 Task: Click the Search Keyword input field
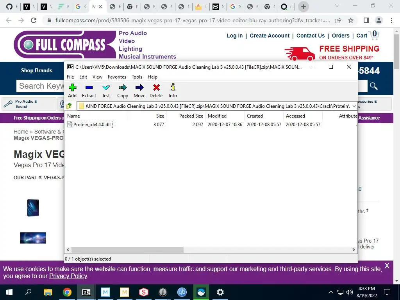[x=40, y=86]
